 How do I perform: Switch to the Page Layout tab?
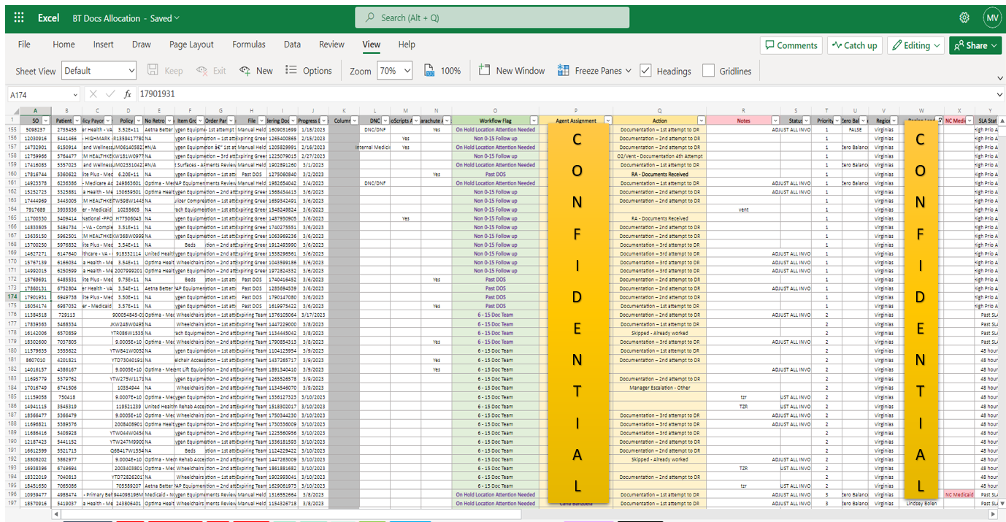pyautogui.click(x=191, y=45)
